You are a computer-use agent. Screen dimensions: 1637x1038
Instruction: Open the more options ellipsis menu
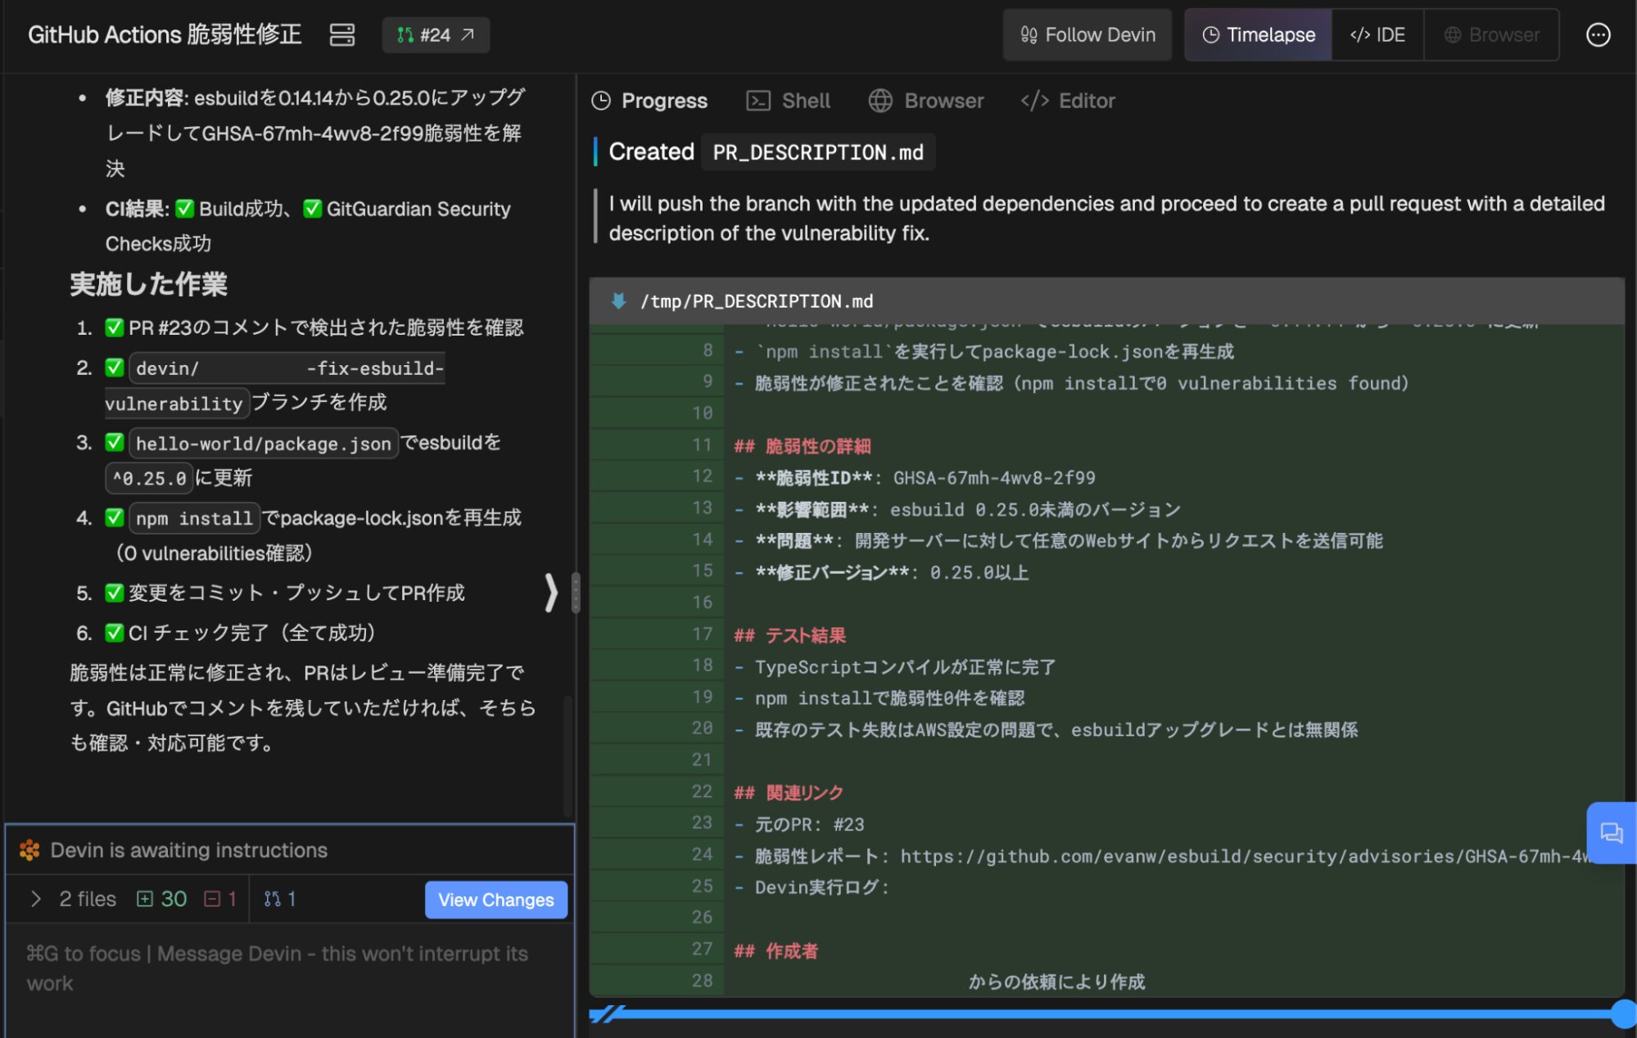coord(1598,34)
